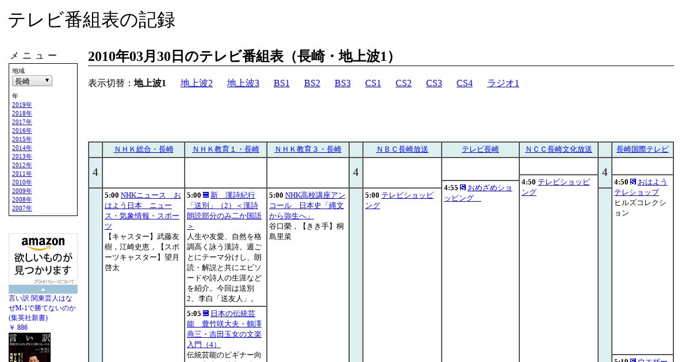Image resolution: width=690 pixels, height=362 pixels.
Task: Open the ＮＢＣ長崎放送 channel header
Action: [402, 149]
